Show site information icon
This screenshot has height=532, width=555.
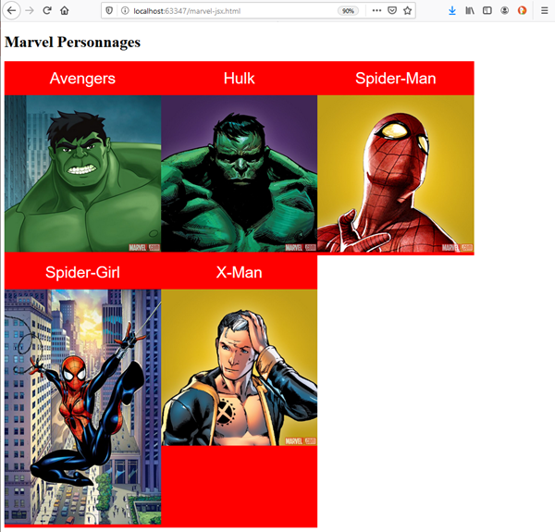[x=125, y=10]
